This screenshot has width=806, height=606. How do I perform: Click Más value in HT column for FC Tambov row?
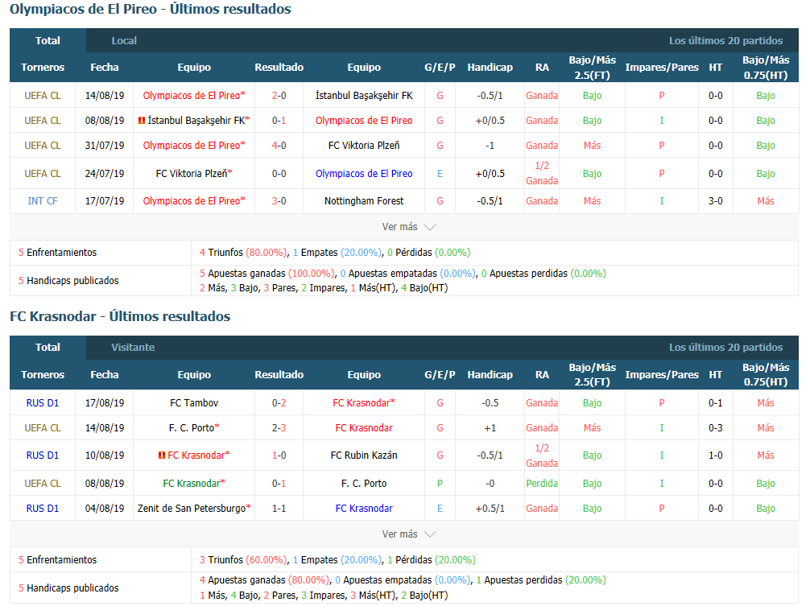click(x=766, y=403)
